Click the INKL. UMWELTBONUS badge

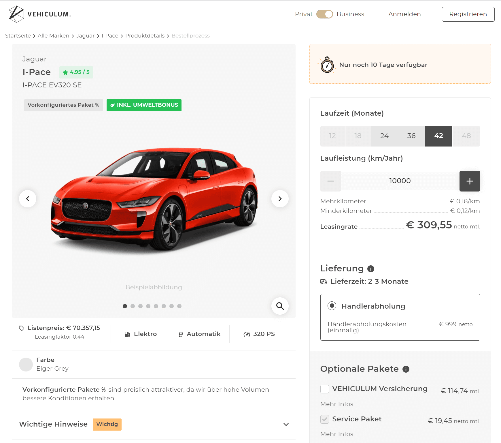click(x=144, y=105)
